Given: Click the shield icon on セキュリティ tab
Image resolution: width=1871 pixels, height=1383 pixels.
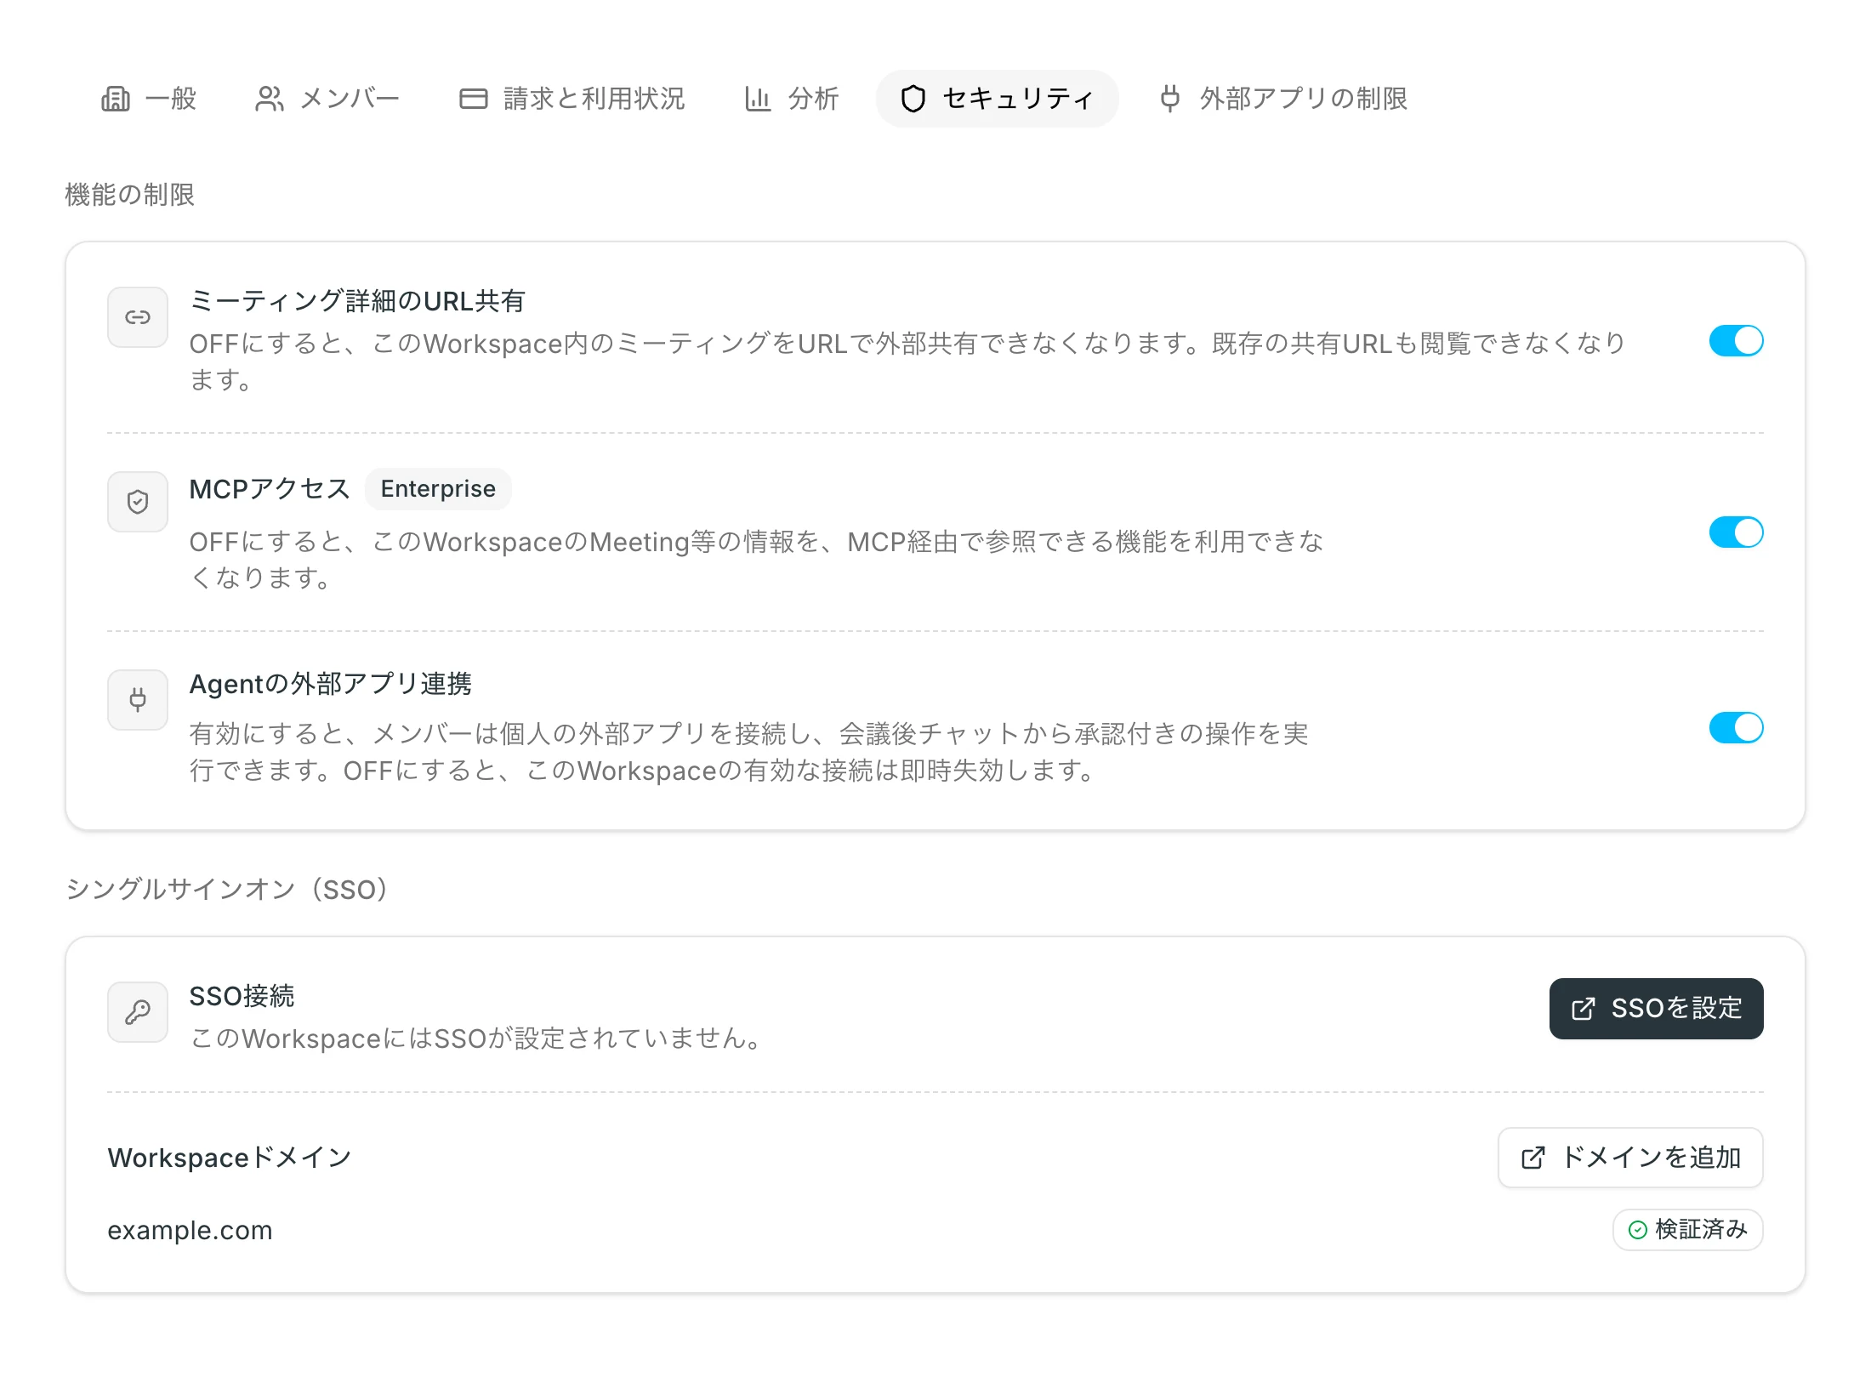Looking at the screenshot, I should pyautogui.click(x=913, y=99).
